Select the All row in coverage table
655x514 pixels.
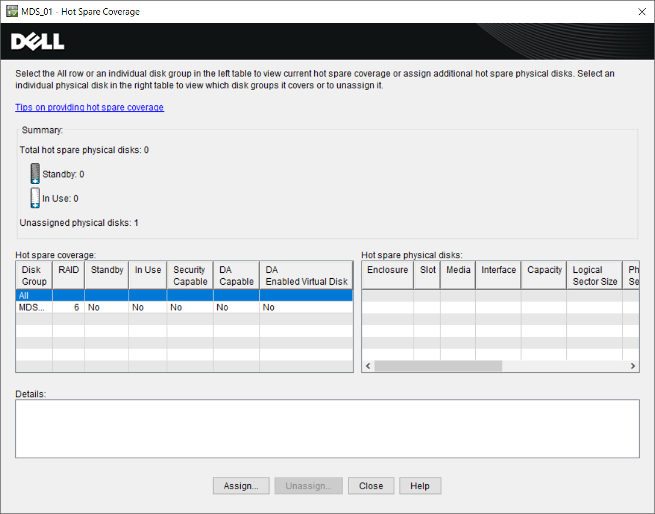[184, 295]
